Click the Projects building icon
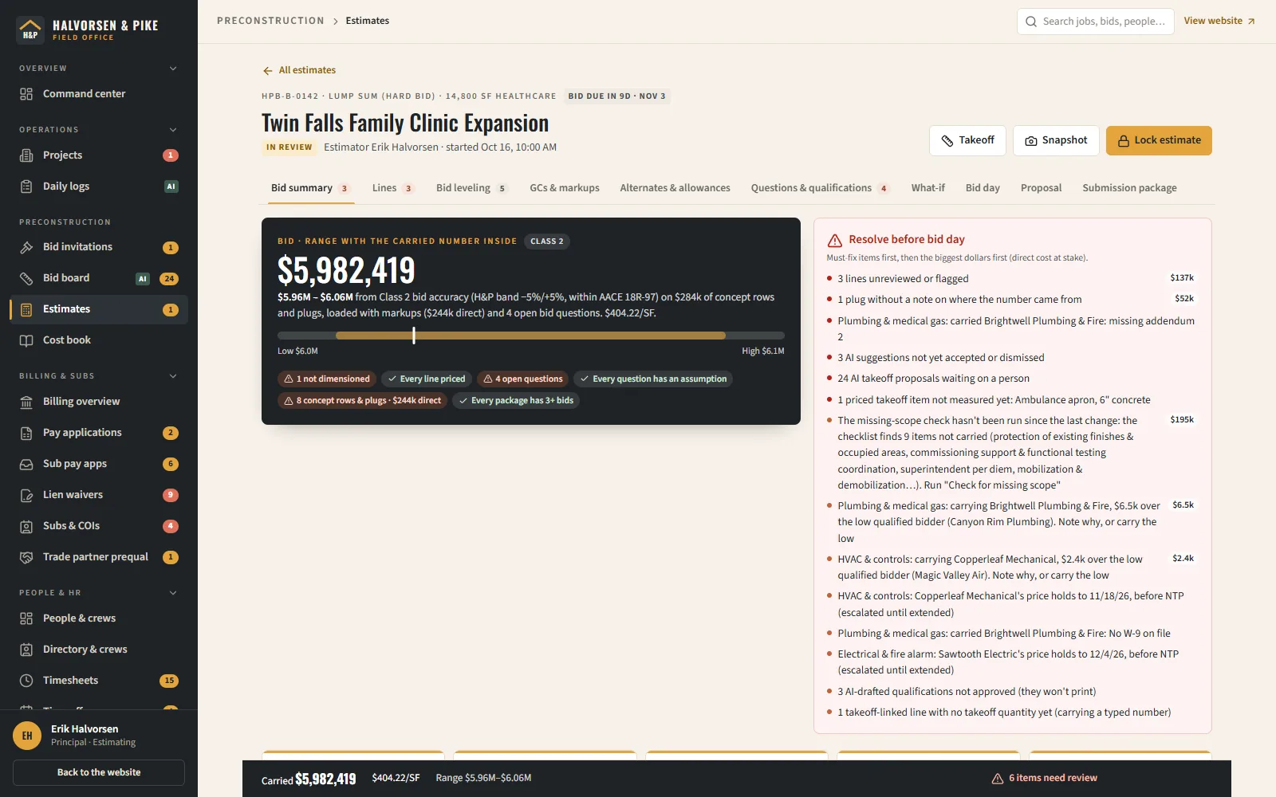 coord(26,155)
